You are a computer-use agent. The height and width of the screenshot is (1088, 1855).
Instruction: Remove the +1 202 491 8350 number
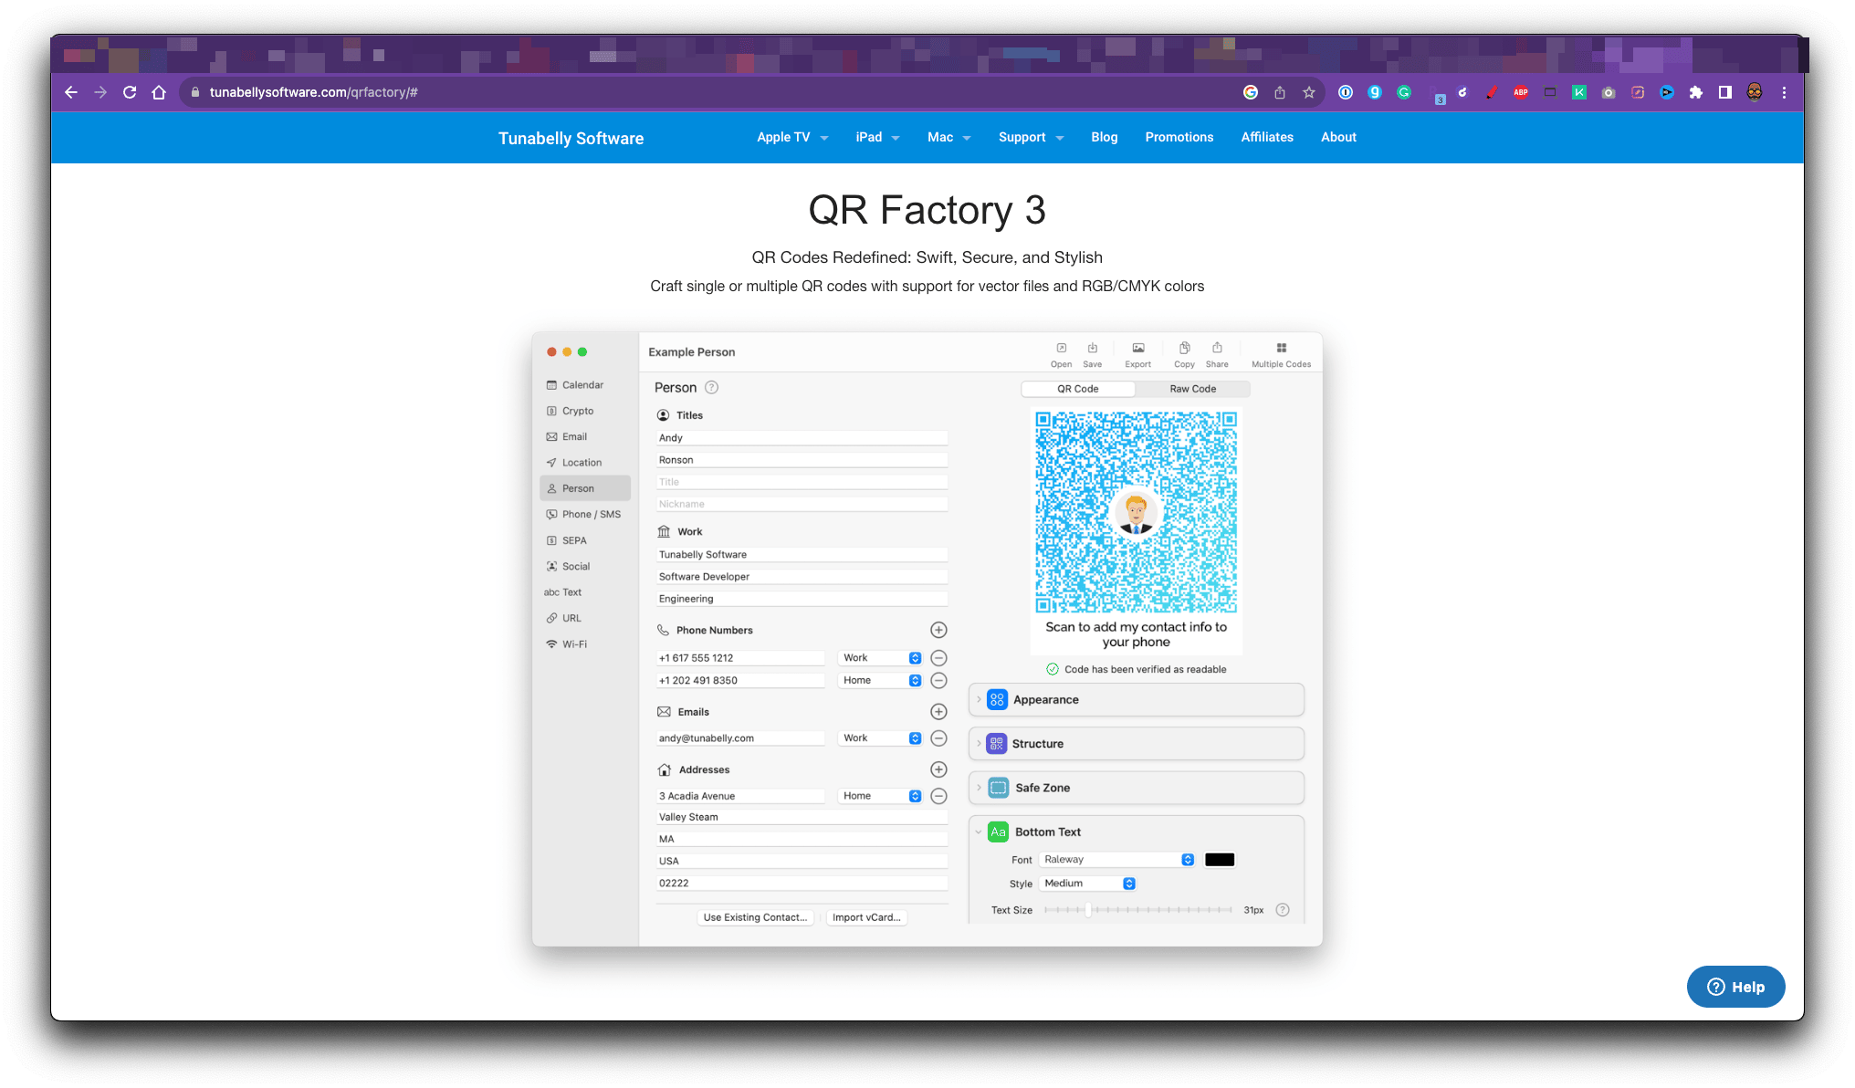938,681
